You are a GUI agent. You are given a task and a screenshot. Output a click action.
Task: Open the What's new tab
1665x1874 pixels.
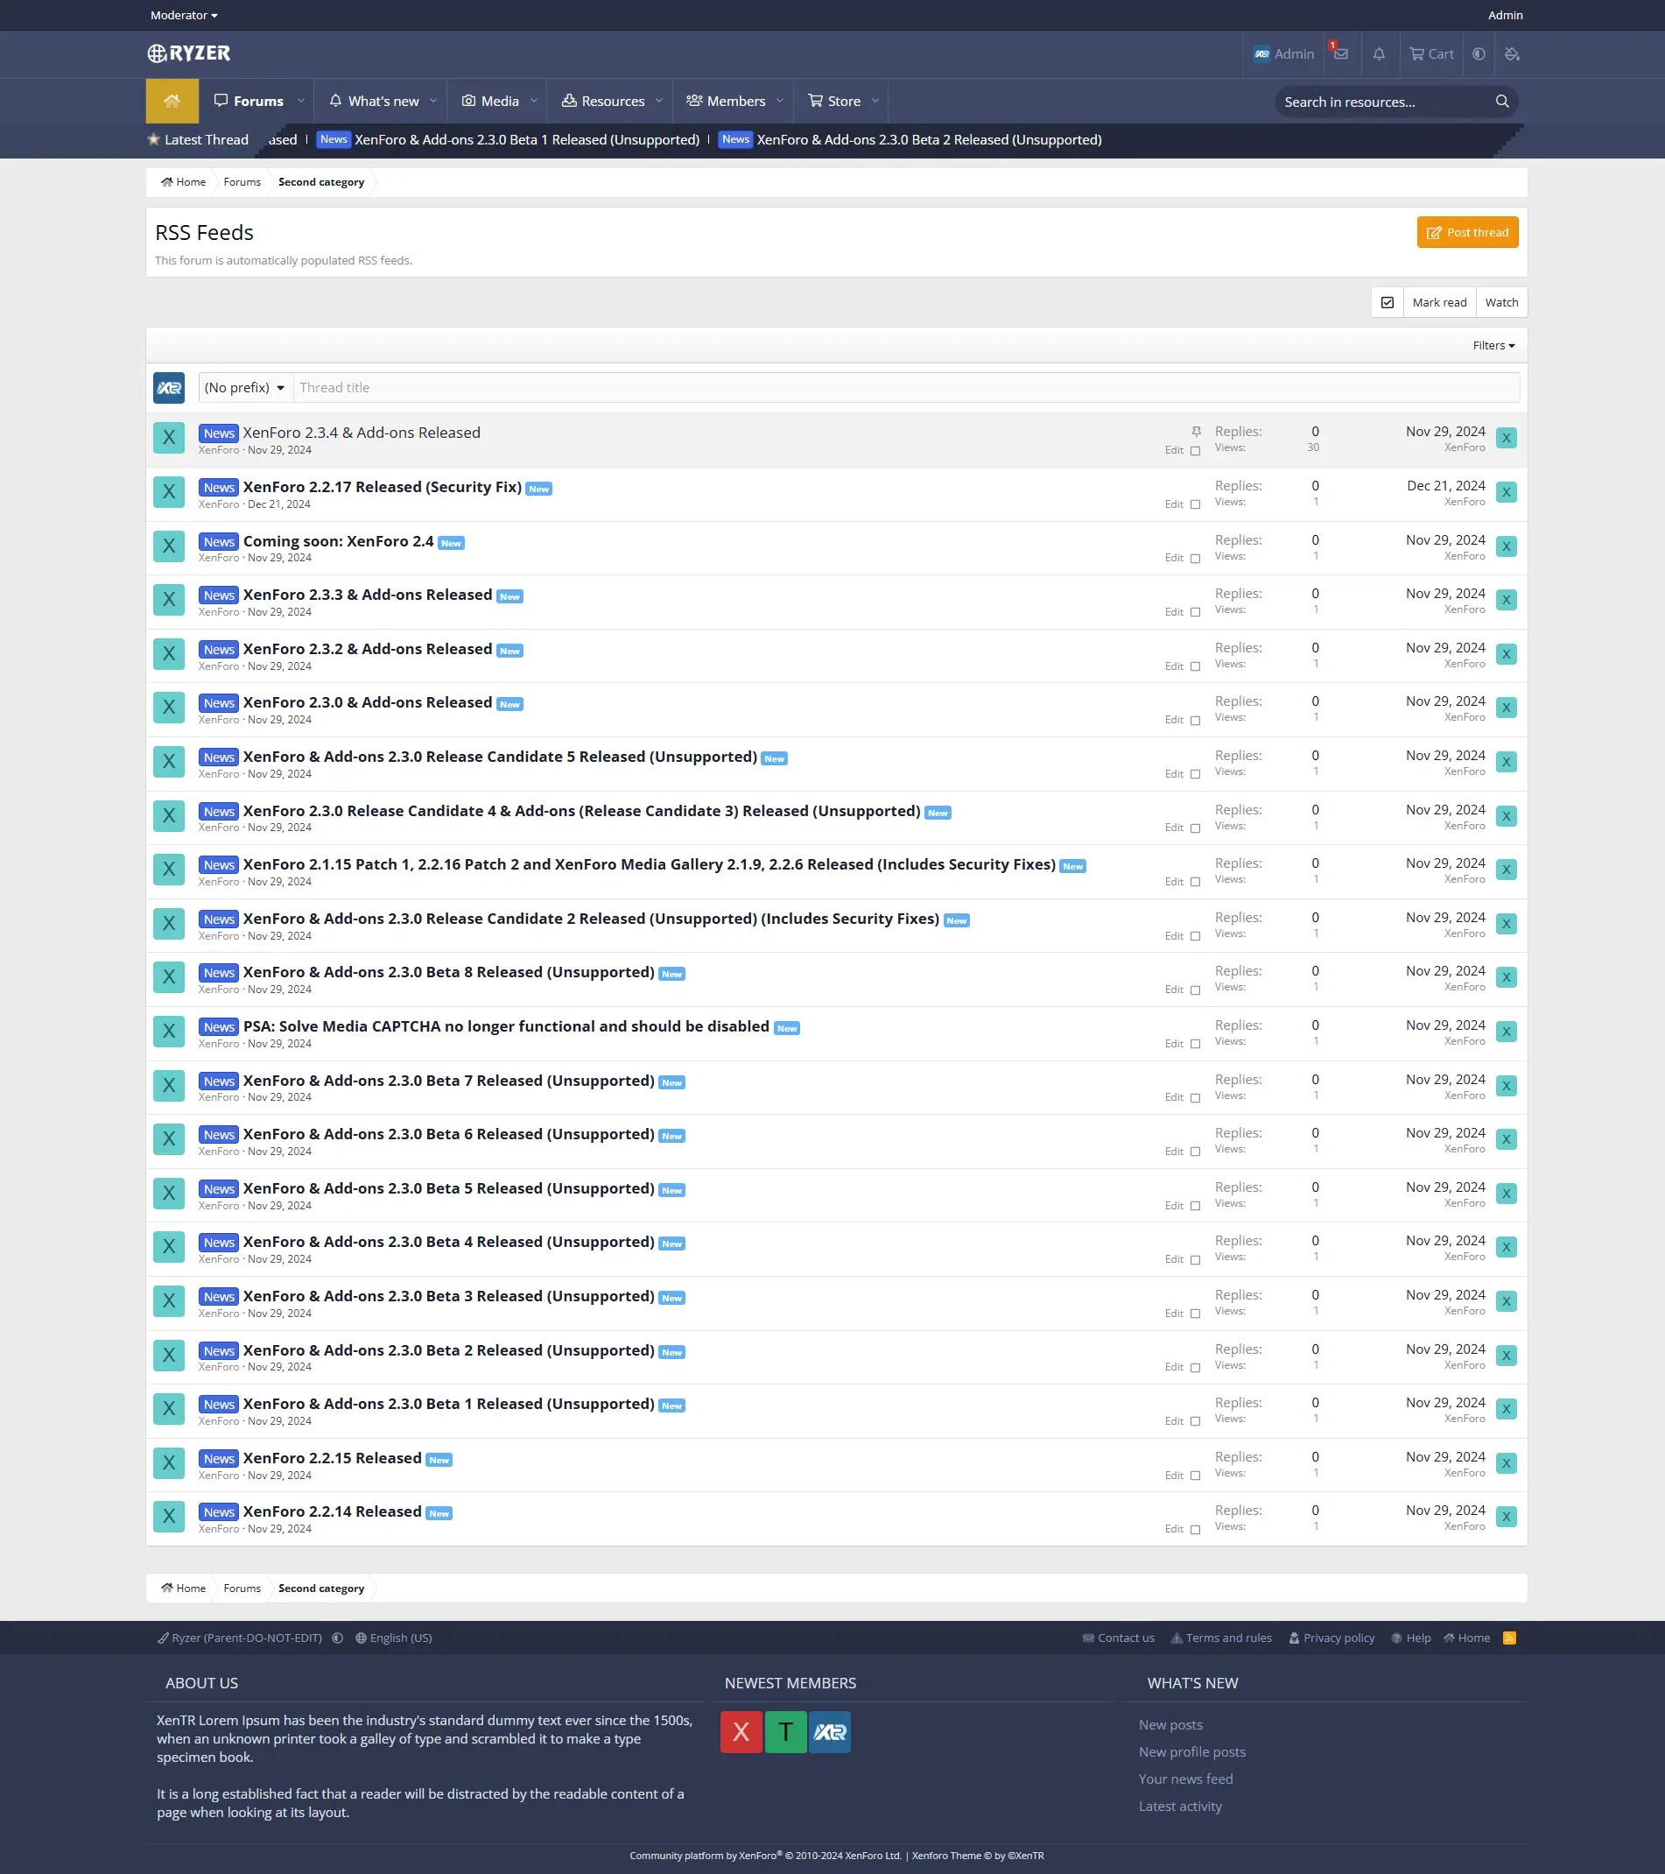pyautogui.click(x=375, y=101)
